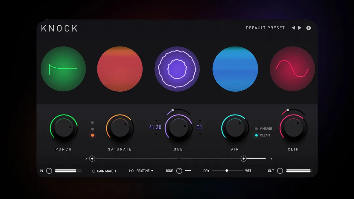This screenshot has width=354, height=199.
Task: Create a new preset with the plus icon
Action: (x=308, y=28)
